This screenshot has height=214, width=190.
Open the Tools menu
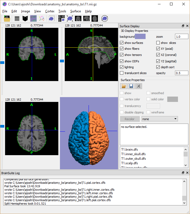click(62, 11)
